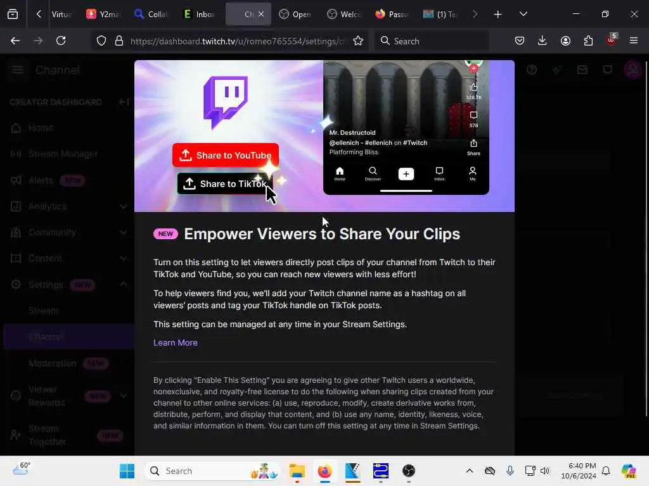The width and height of the screenshot is (649, 486).
Task: Switch to the Passw tab
Action: coord(392,14)
